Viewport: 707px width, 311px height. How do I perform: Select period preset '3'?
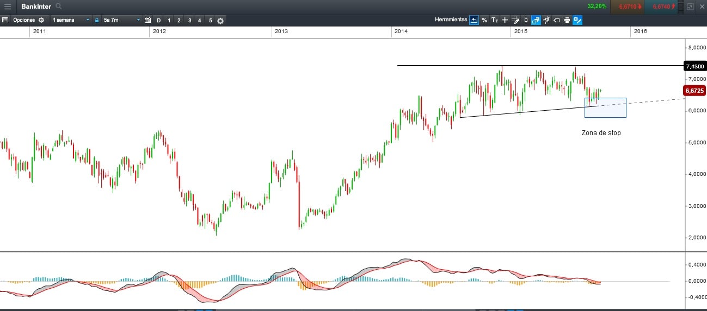point(189,20)
